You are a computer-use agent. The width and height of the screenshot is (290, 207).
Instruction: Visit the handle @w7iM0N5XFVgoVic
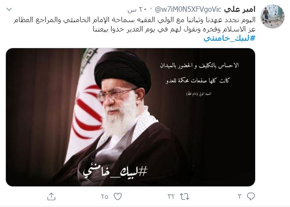(x=188, y=9)
